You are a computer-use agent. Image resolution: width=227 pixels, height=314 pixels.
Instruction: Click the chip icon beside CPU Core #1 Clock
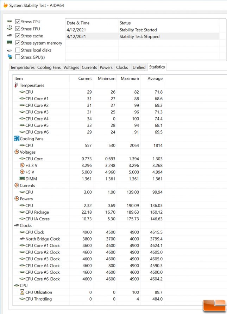[x=22, y=245]
